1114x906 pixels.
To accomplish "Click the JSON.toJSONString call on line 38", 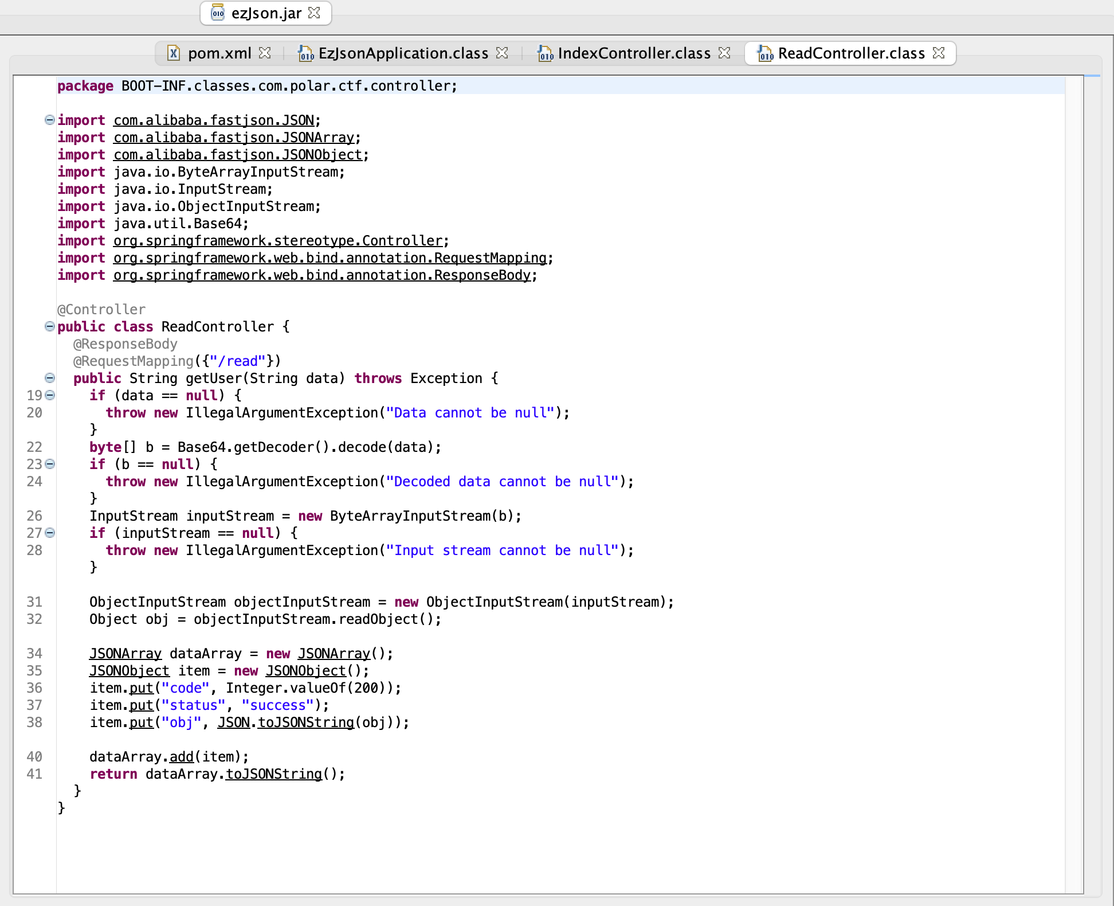I will point(285,723).
